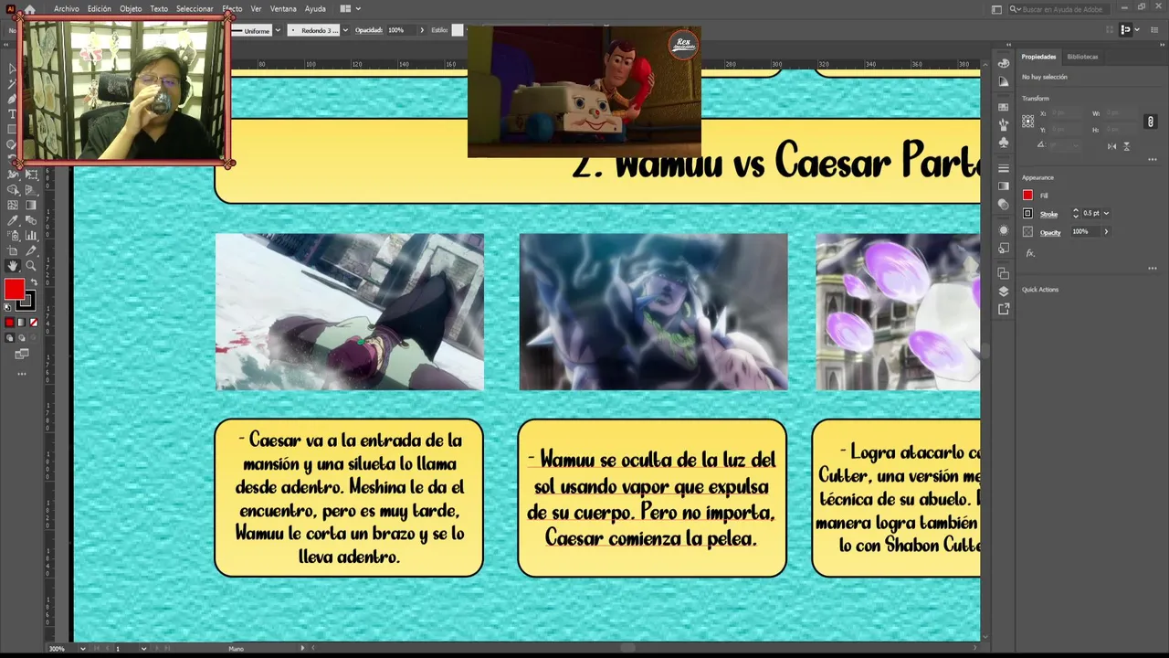
Task: Select the Blend tool
Action: pos(30,220)
